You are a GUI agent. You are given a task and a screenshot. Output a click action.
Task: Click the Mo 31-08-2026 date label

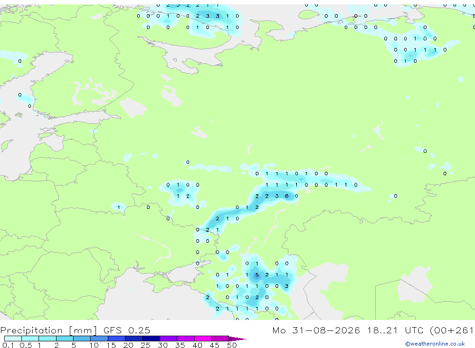(316, 330)
